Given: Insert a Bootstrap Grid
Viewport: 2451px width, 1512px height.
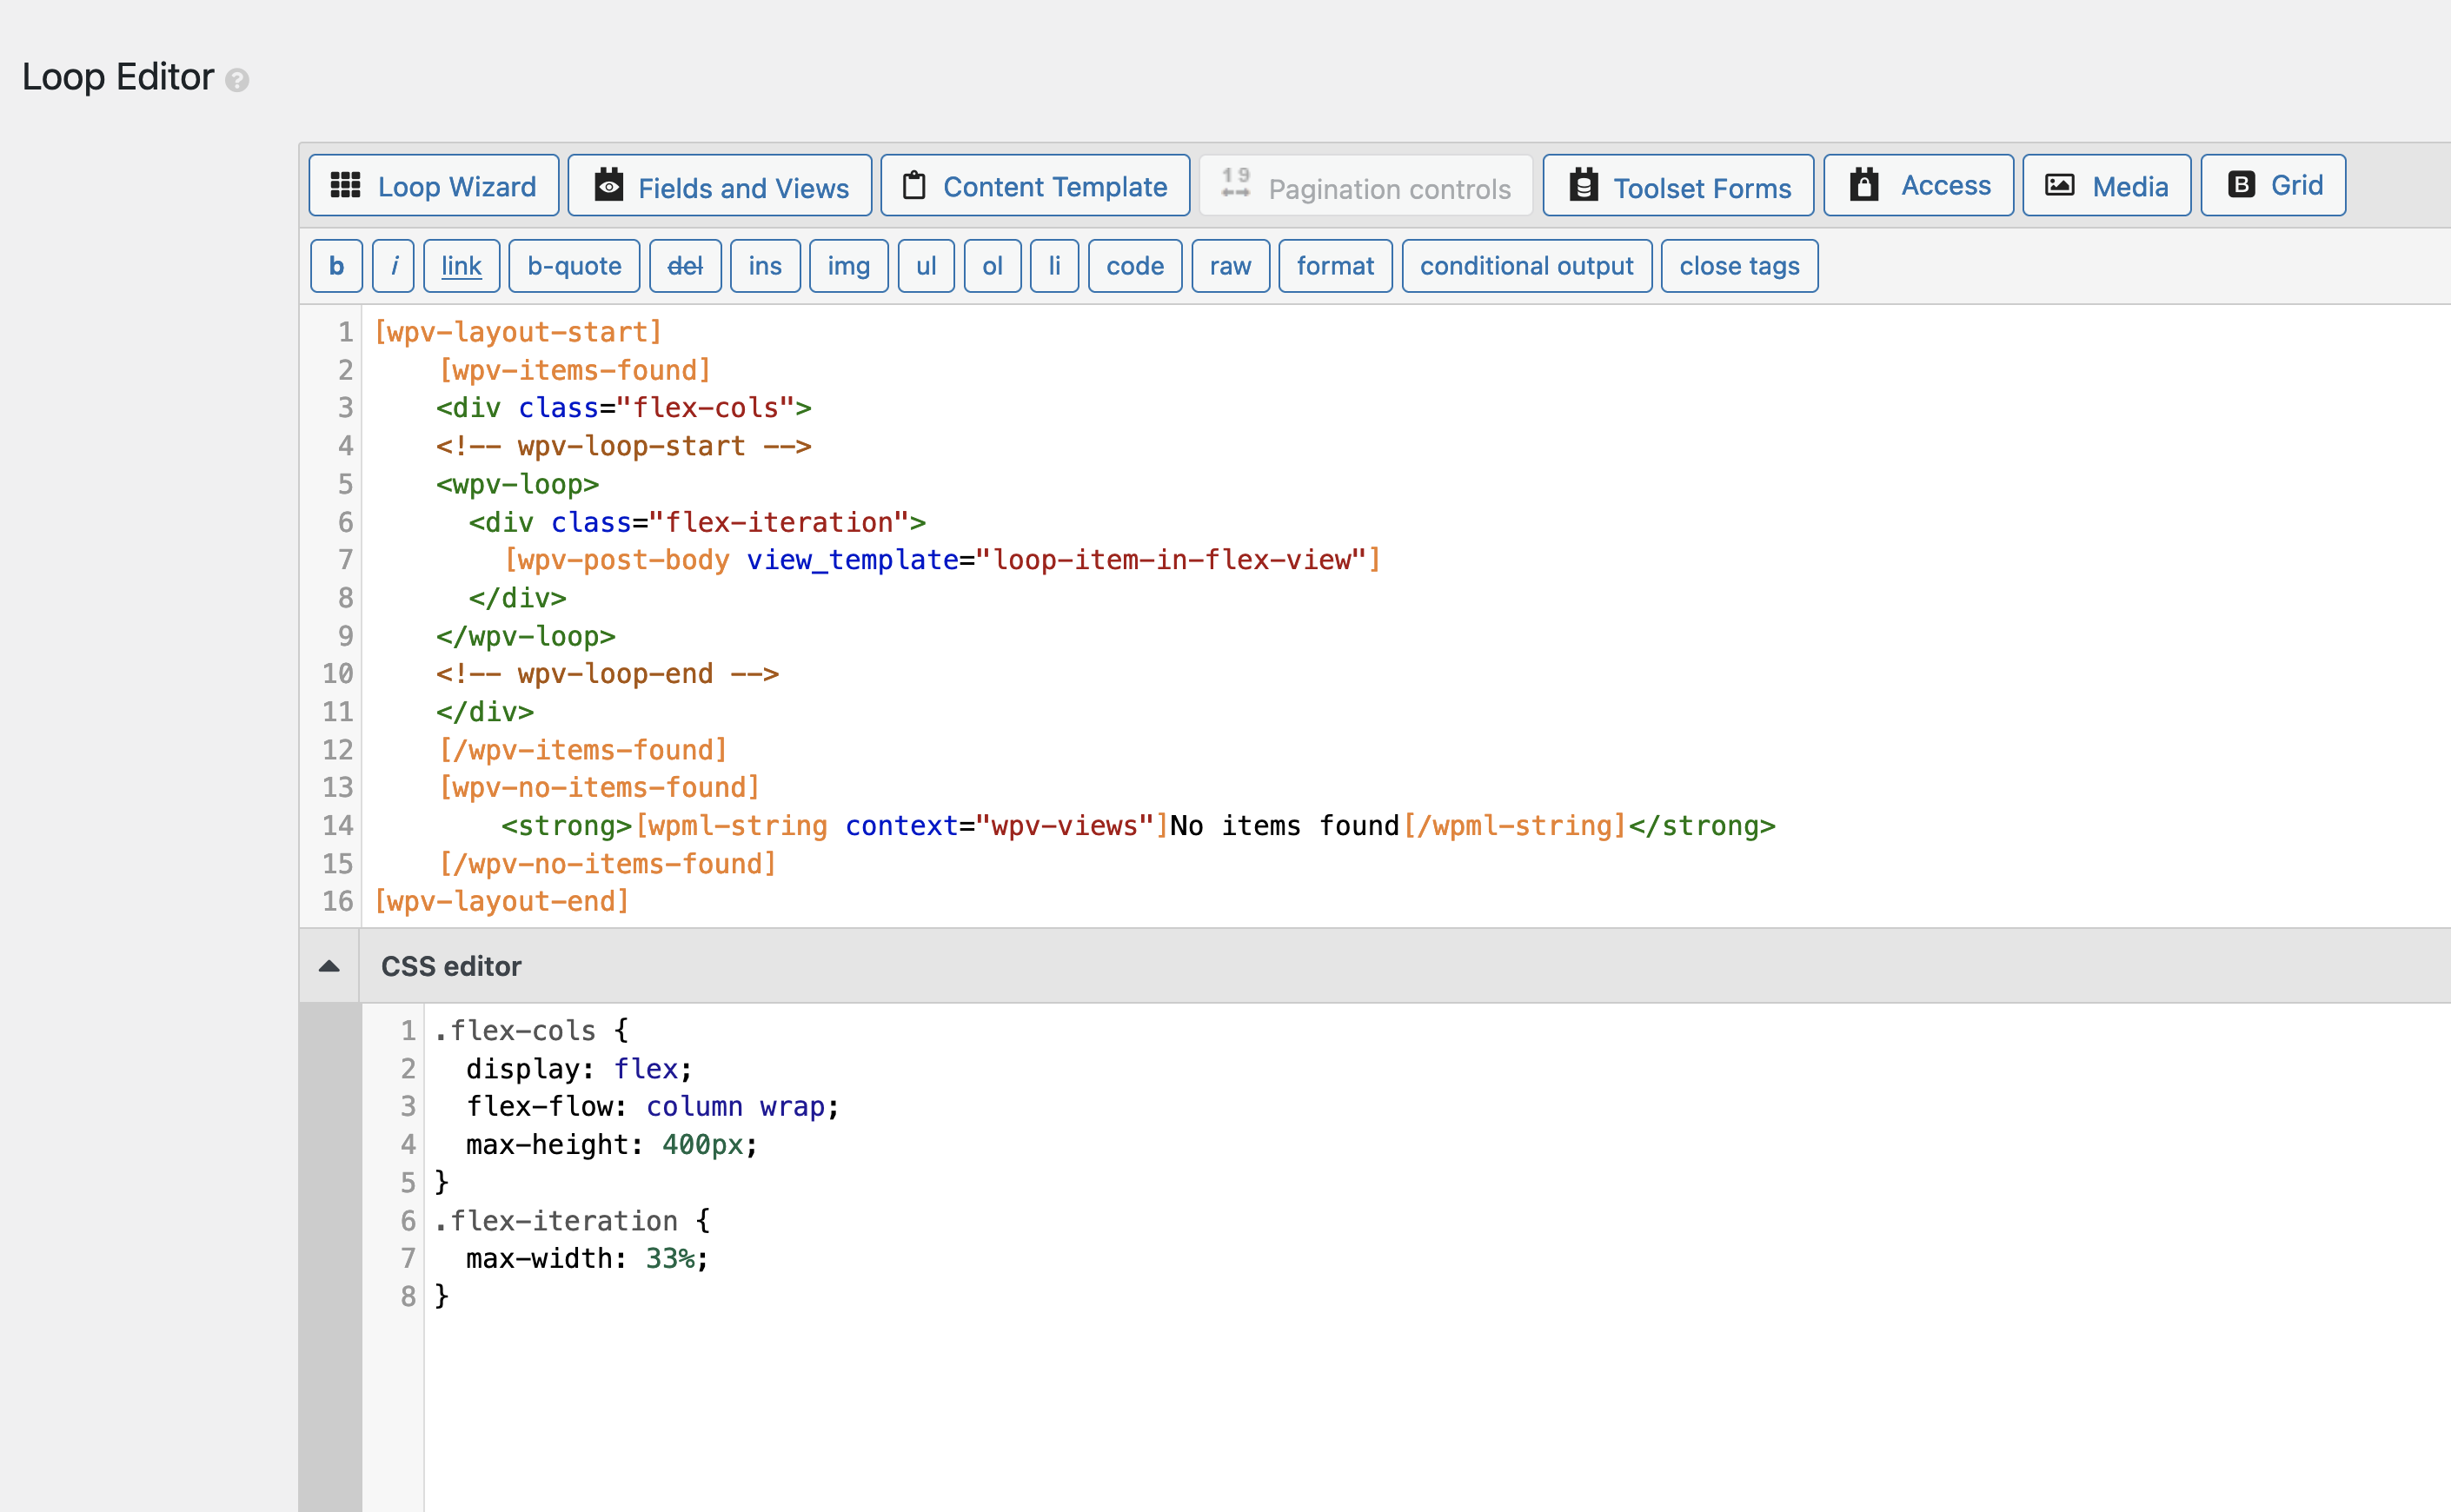Looking at the screenshot, I should pyautogui.click(x=2273, y=186).
